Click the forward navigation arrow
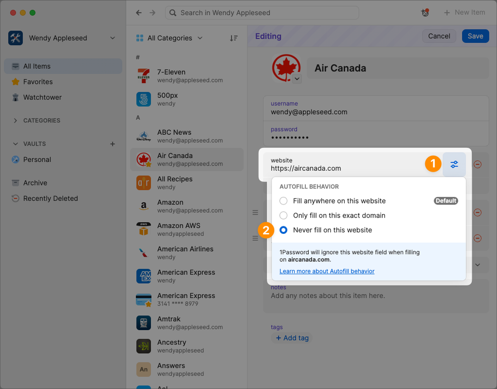The image size is (497, 389). click(152, 12)
